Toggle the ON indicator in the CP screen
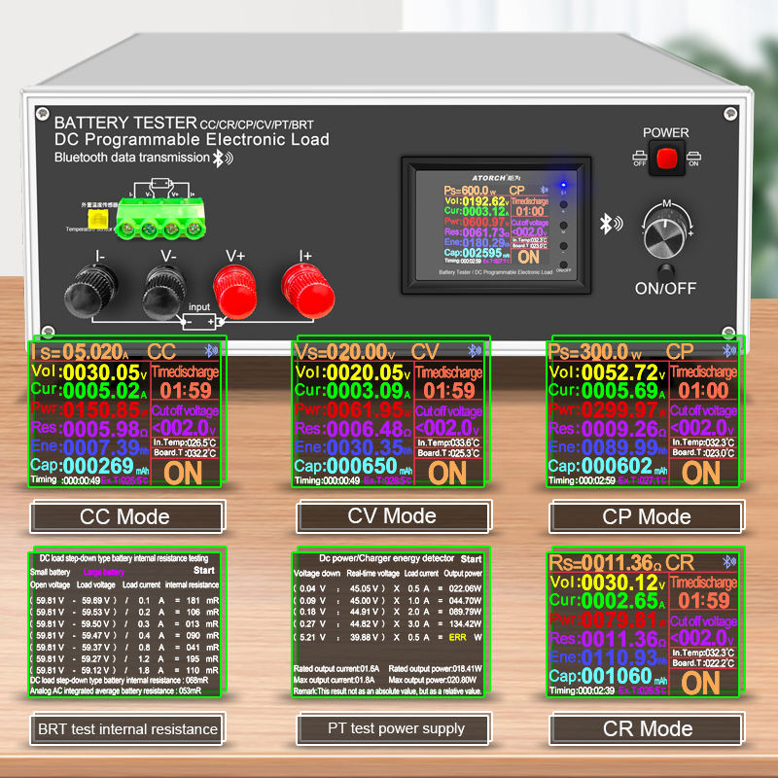 (701, 474)
